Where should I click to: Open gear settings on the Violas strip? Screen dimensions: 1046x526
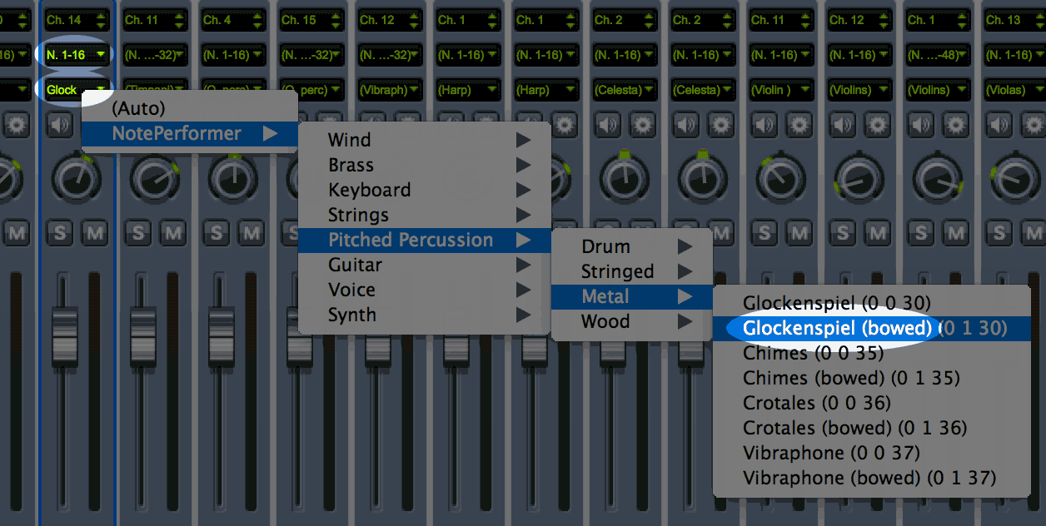point(1034,125)
